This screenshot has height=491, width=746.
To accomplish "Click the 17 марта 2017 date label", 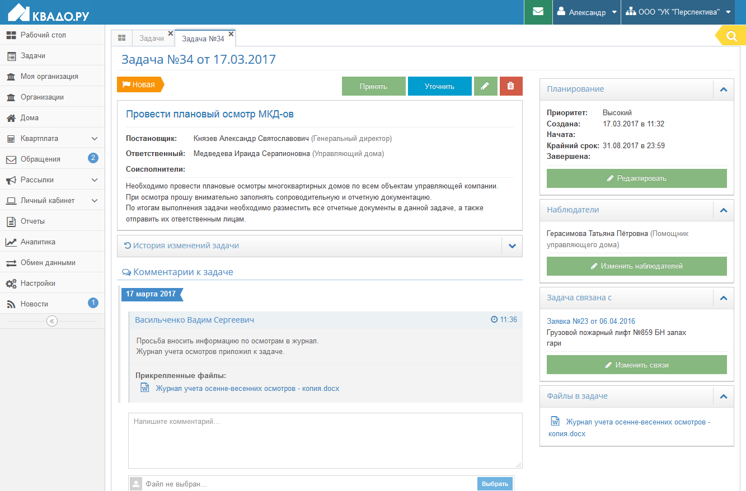I will (x=151, y=294).
